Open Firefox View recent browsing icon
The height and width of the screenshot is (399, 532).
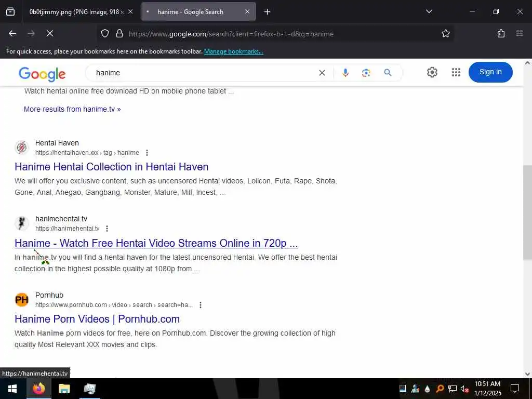pyautogui.click(x=10, y=12)
